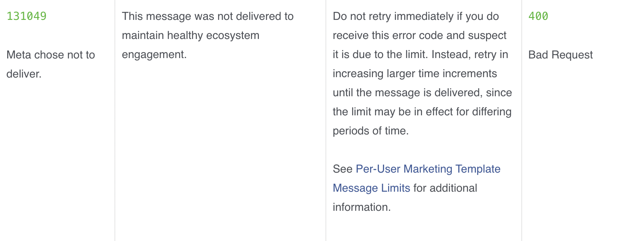This screenshot has width=635, height=241.
Task: Click the green 400 status code
Action: (538, 16)
